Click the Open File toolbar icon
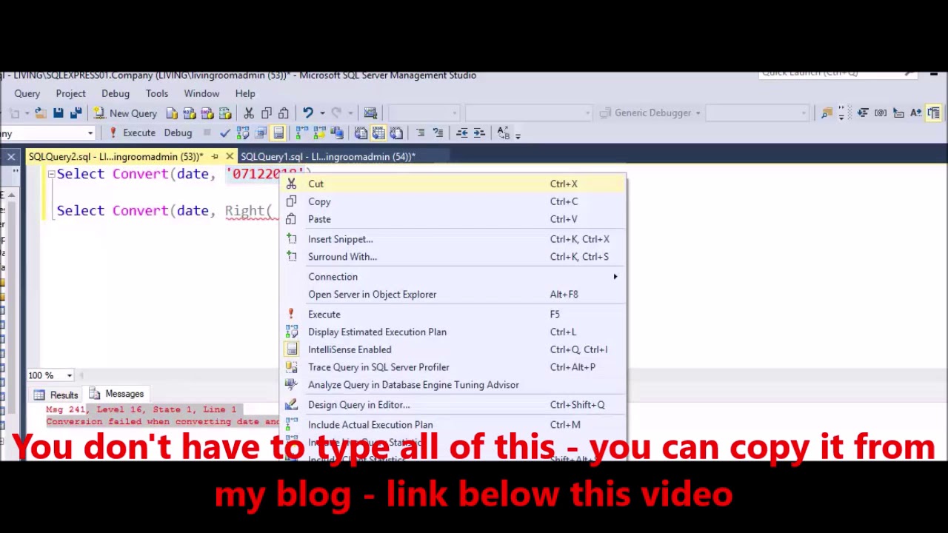 coord(40,113)
